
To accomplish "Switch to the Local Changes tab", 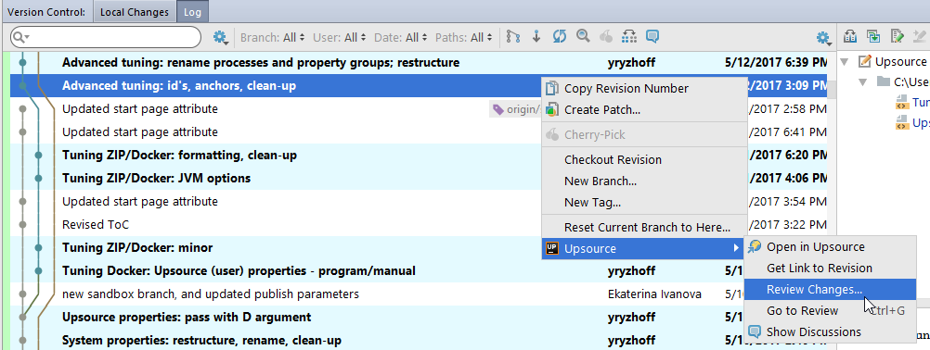I will coord(134,12).
